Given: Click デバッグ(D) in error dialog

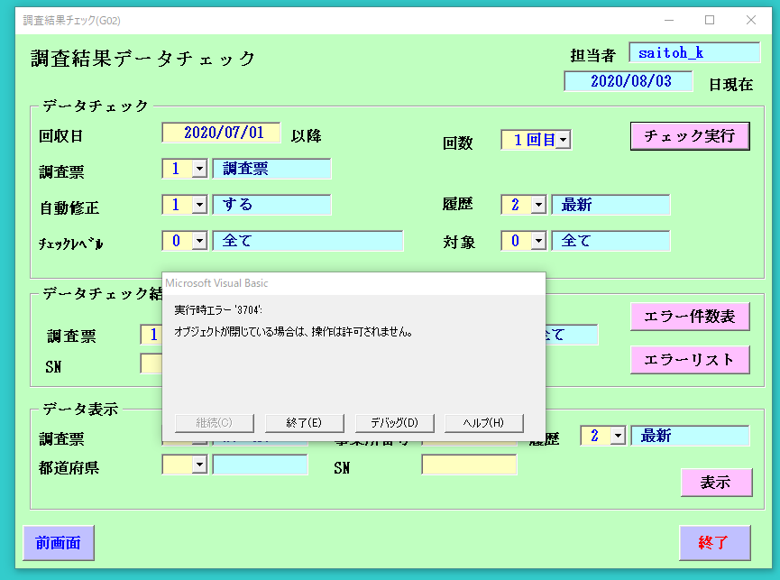Looking at the screenshot, I should coord(394,423).
